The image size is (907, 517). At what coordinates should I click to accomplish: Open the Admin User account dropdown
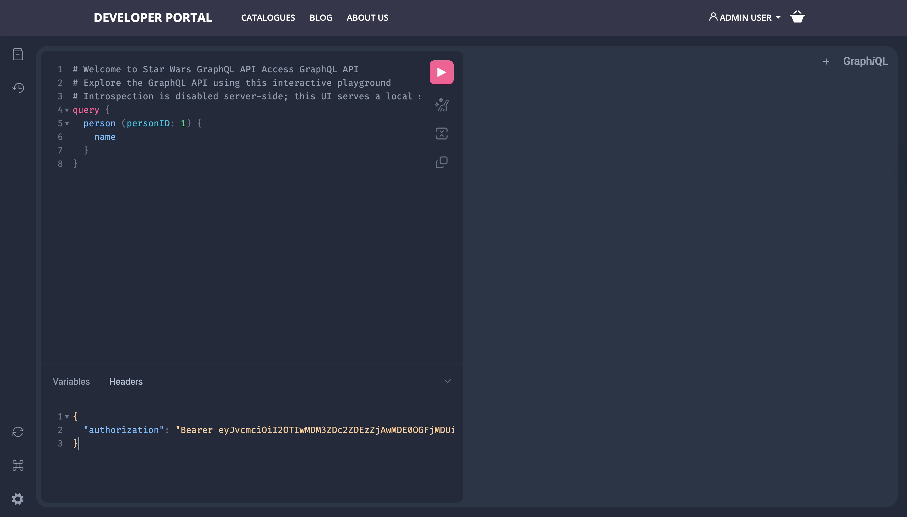click(x=744, y=17)
